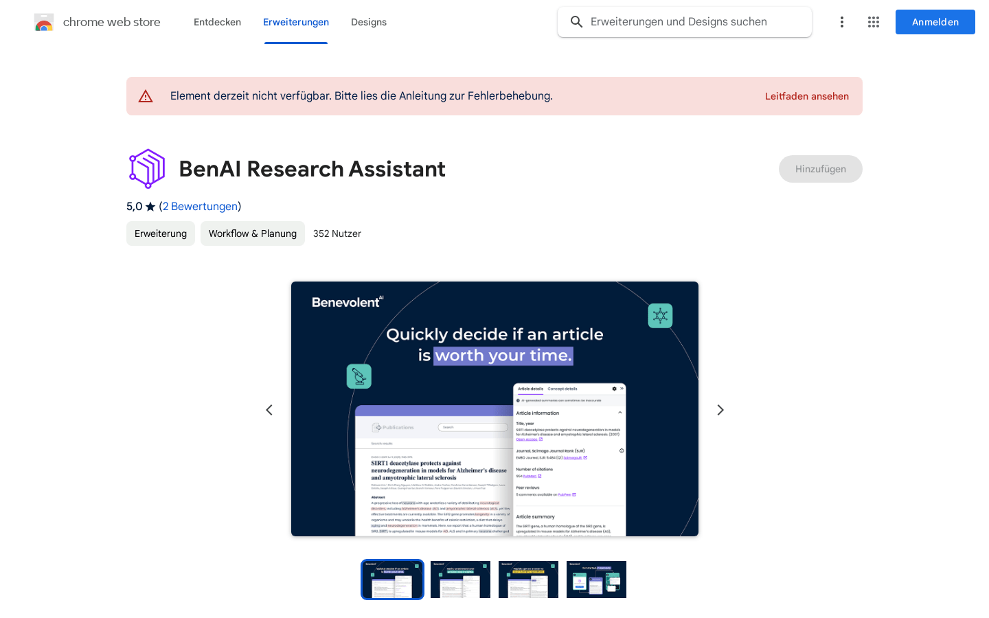Select the fourth screenshot thumbnail
Viewport: 989px width, 618px height.
pos(596,579)
